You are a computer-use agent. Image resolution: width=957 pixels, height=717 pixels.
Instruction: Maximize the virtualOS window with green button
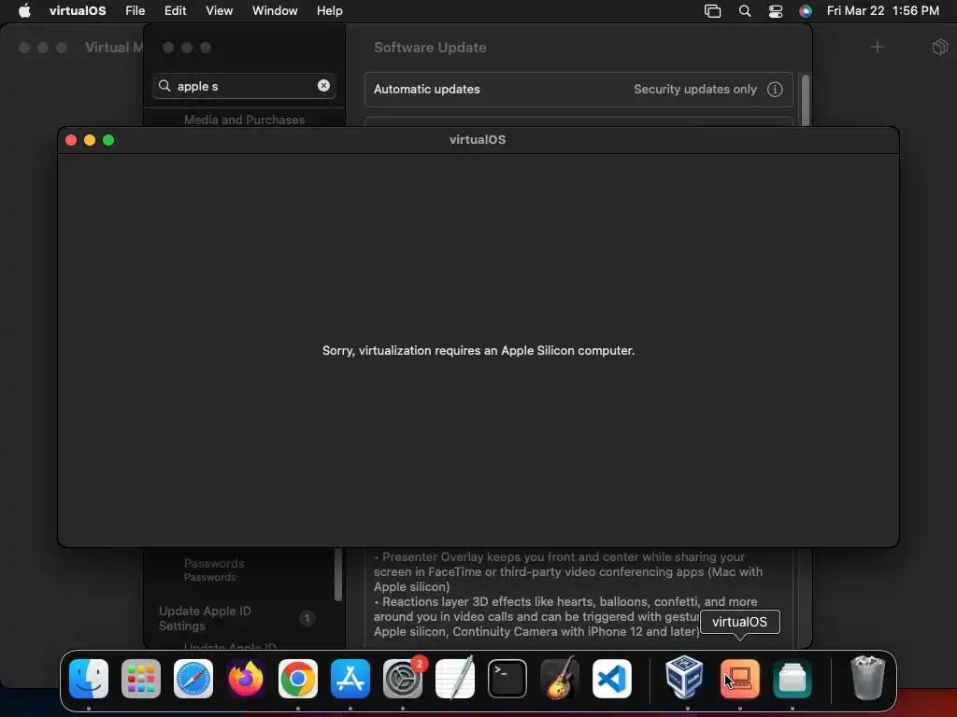[x=108, y=140]
